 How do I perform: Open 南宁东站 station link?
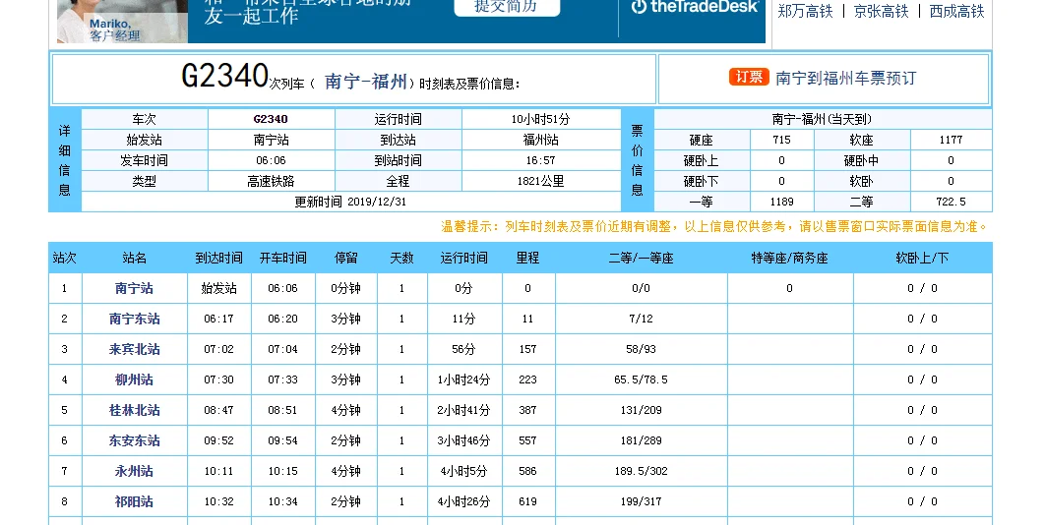click(134, 320)
